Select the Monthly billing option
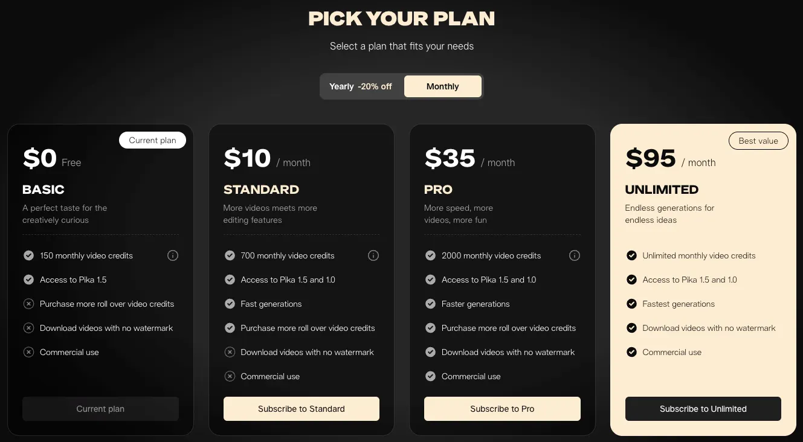803x442 pixels. pos(443,86)
